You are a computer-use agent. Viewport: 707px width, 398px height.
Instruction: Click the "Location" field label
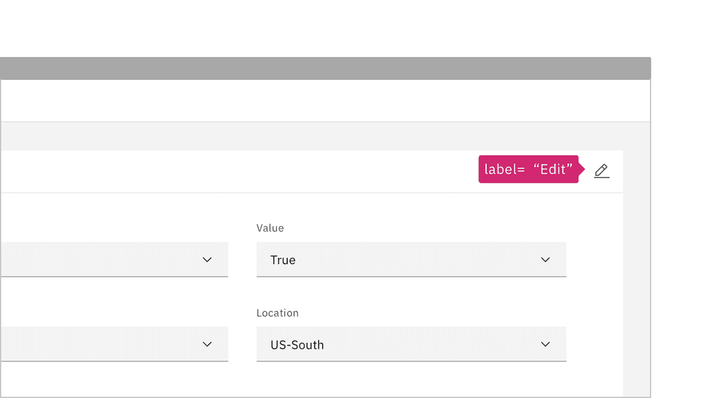(277, 313)
